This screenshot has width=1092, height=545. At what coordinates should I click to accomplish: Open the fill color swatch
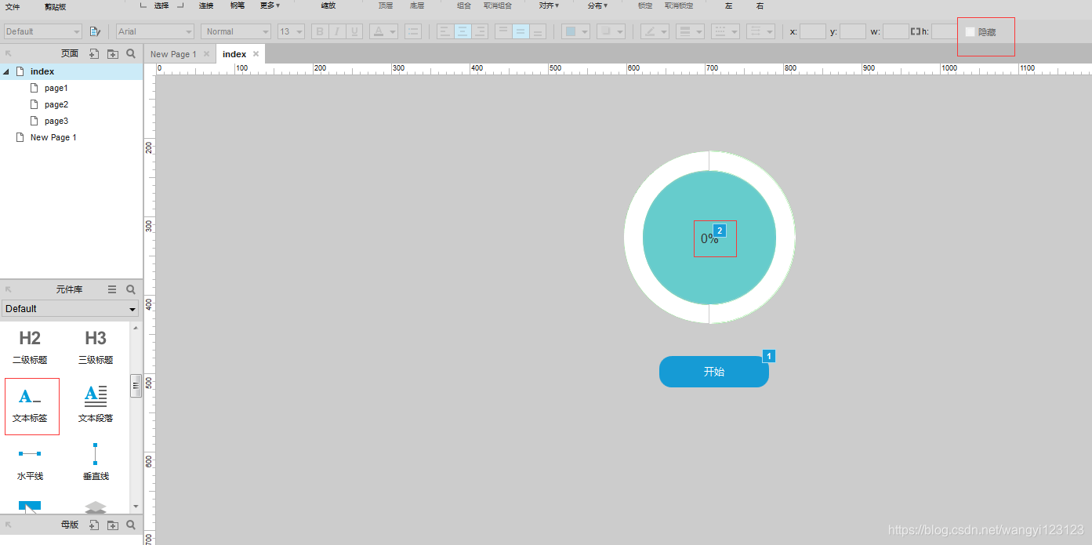tap(571, 31)
